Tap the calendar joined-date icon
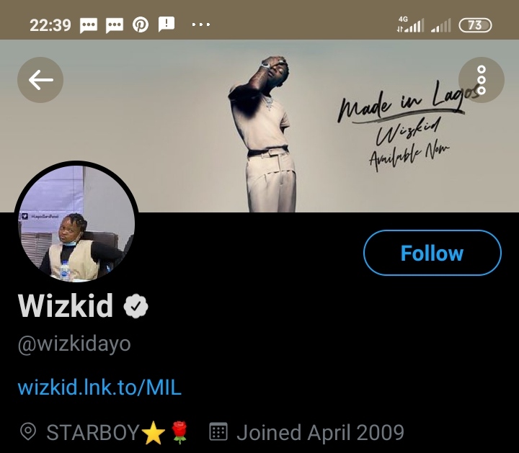The image size is (519, 453). tap(218, 432)
